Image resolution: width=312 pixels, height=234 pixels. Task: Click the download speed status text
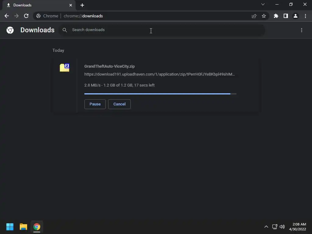pos(119,85)
